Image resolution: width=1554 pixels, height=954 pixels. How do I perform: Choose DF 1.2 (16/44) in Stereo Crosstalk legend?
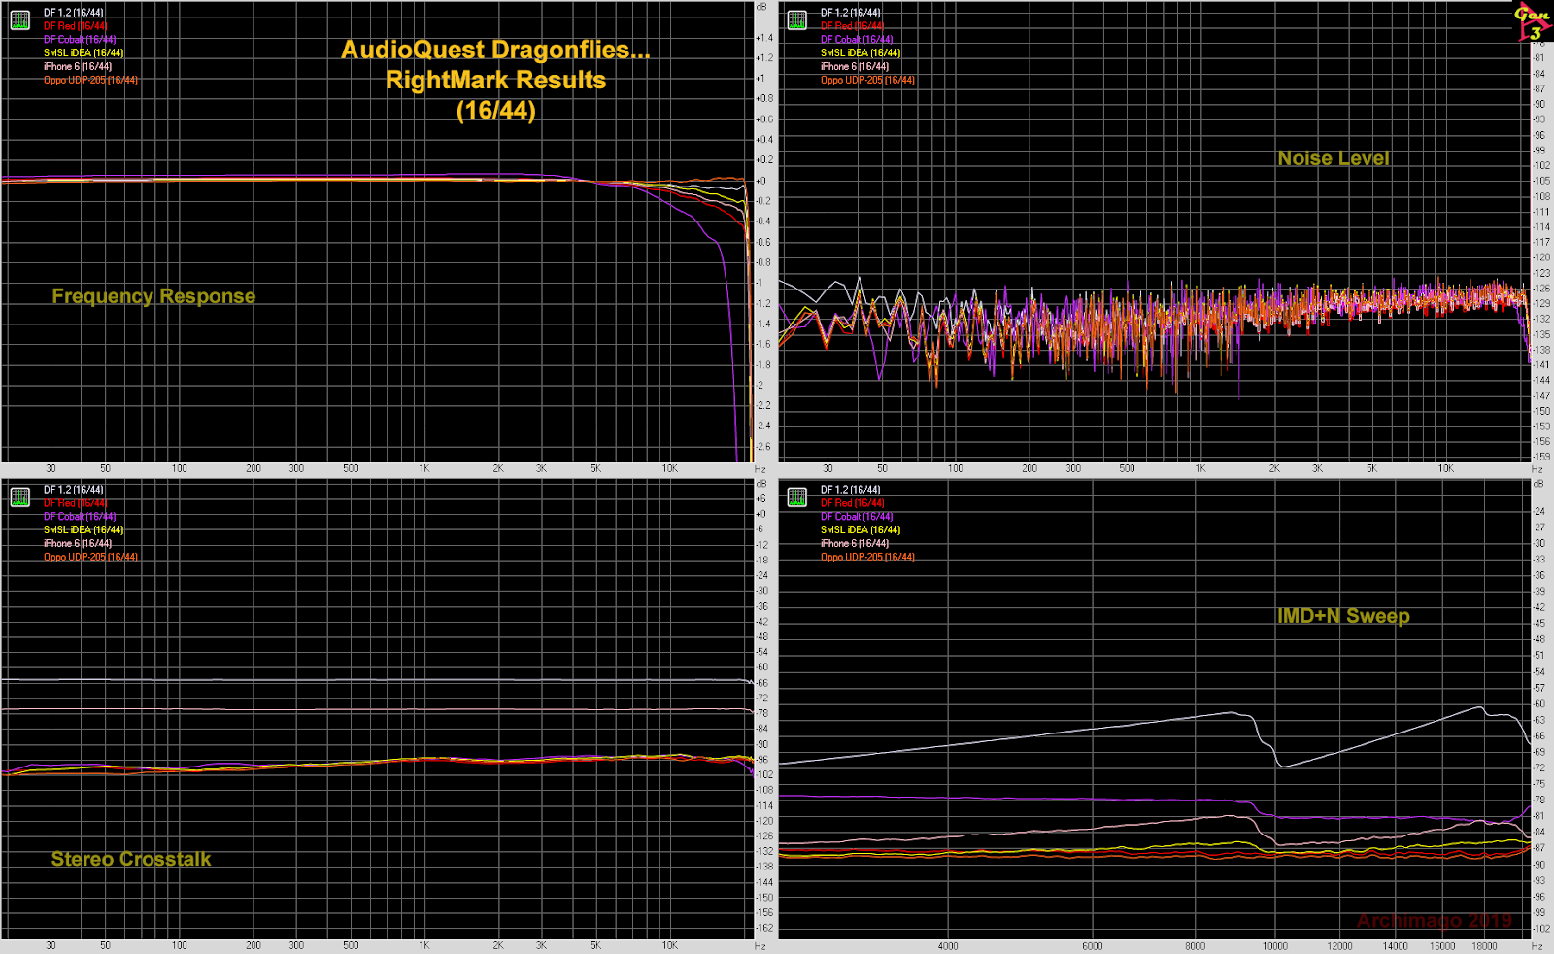74,490
